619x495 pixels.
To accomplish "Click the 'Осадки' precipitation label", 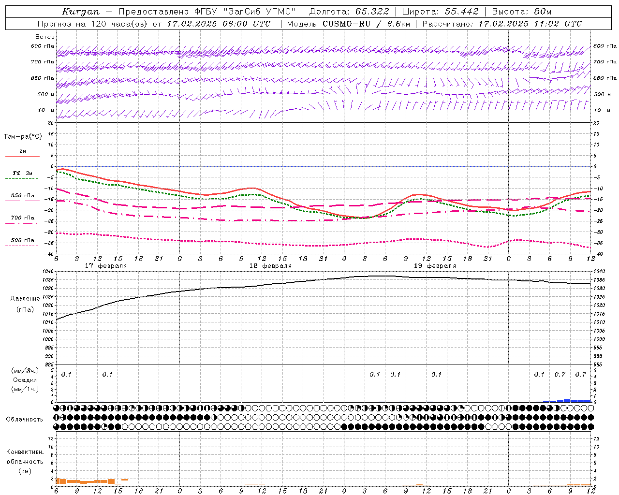I will (25, 380).
